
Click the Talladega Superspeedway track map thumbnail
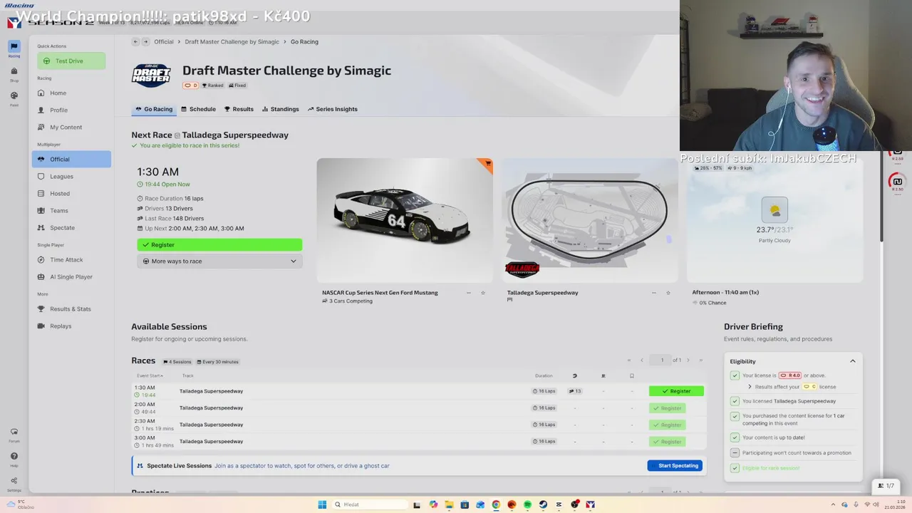click(x=590, y=220)
